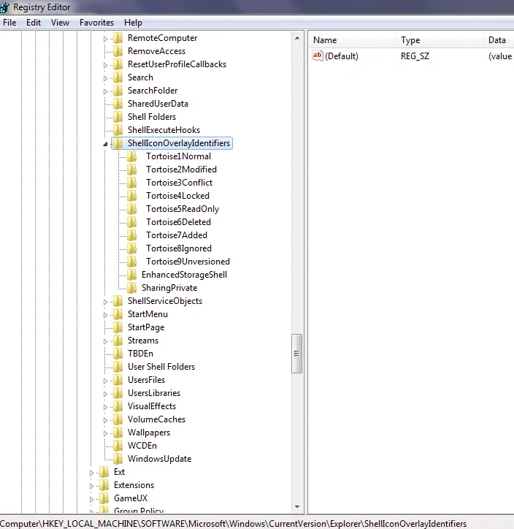Expand the UsersFiles key

tap(105, 381)
